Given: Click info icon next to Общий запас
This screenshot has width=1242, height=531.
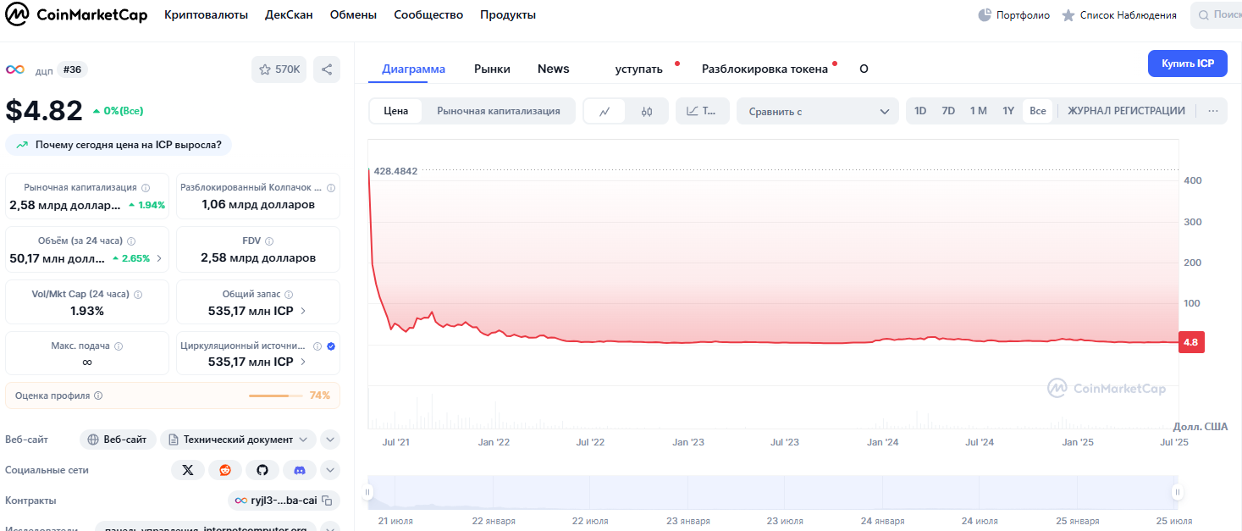Looking at the screenshot, I should (x=289, y=295).
